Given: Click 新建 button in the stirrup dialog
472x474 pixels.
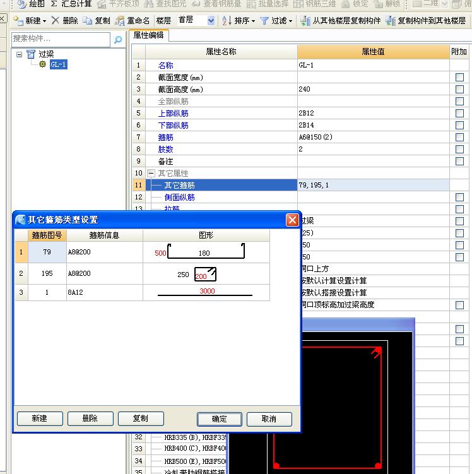Looking at the screenshot, I should coord(40,418).
